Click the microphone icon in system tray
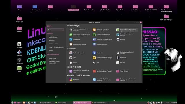Image resolution: width=185 pixels, height=104 pixels. (x=162, y=103)
